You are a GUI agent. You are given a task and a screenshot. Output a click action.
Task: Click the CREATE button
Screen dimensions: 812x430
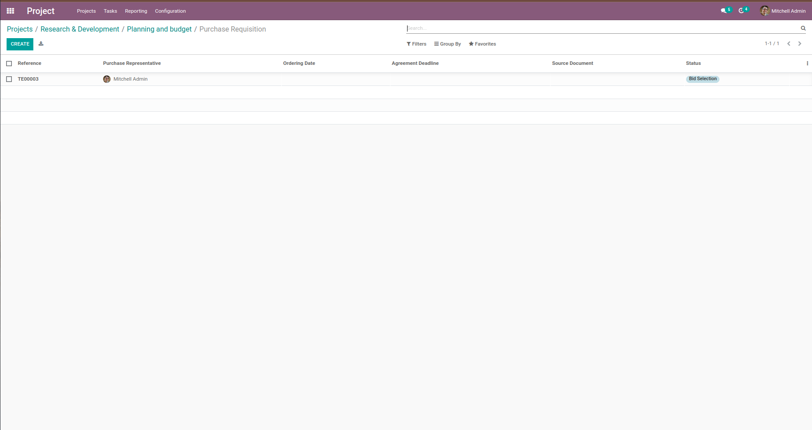(x=20, y=44)
